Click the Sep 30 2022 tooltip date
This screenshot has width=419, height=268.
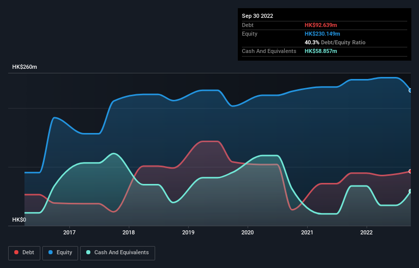(257, 16)
